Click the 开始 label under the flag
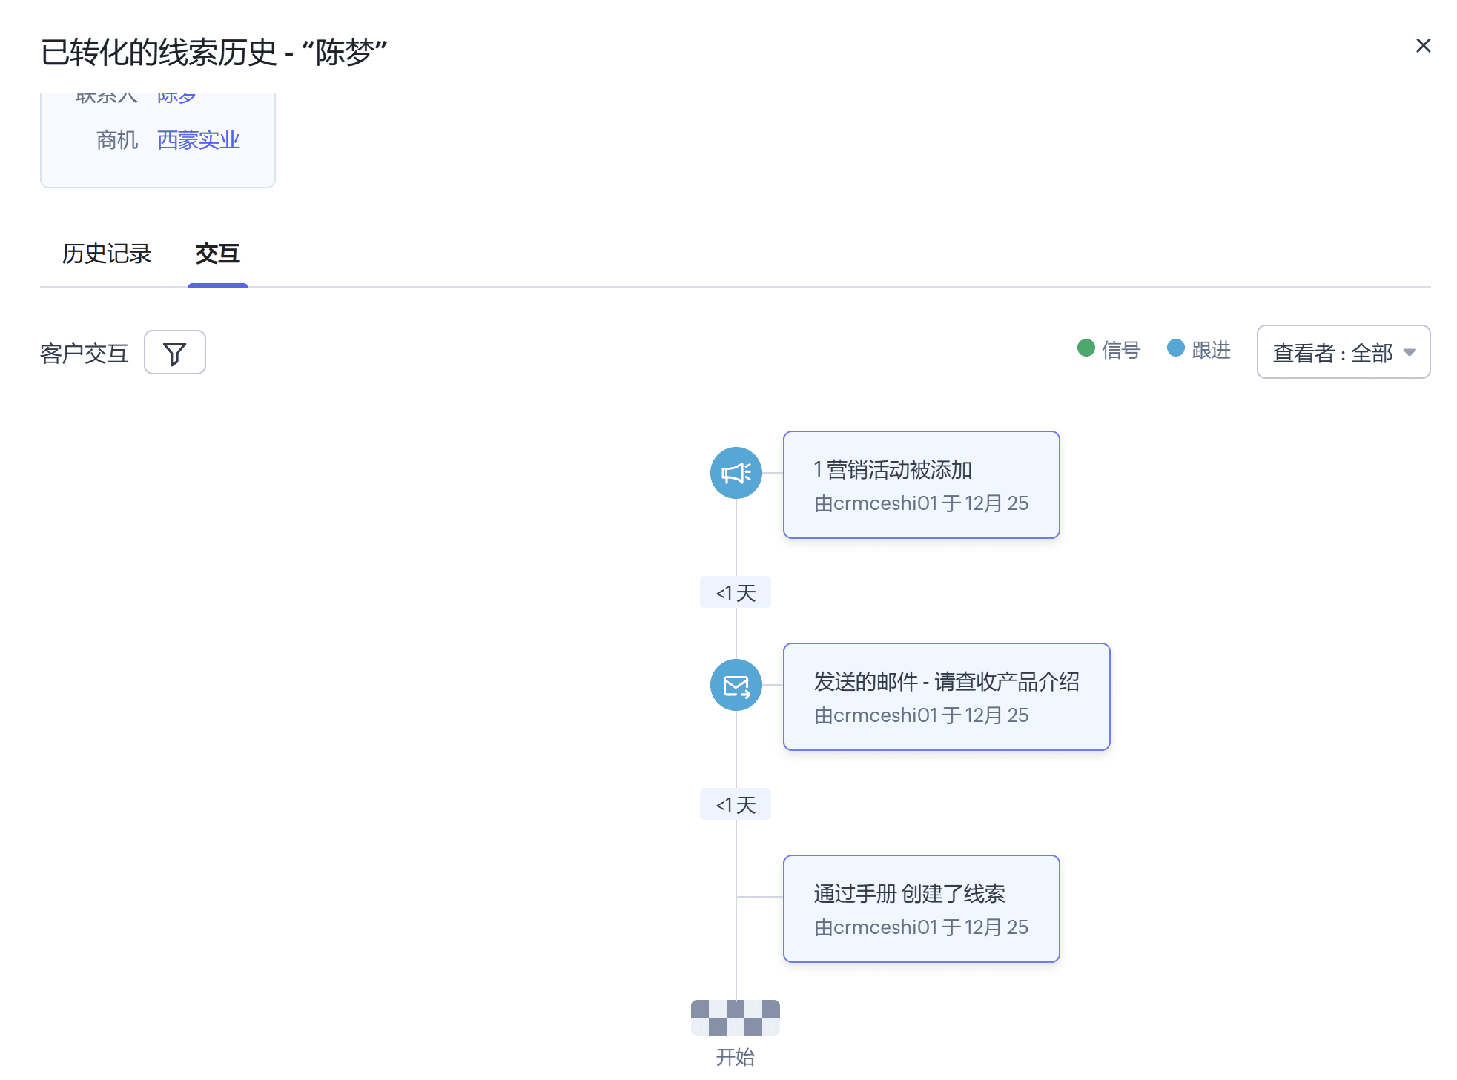 pos(735,1056)
